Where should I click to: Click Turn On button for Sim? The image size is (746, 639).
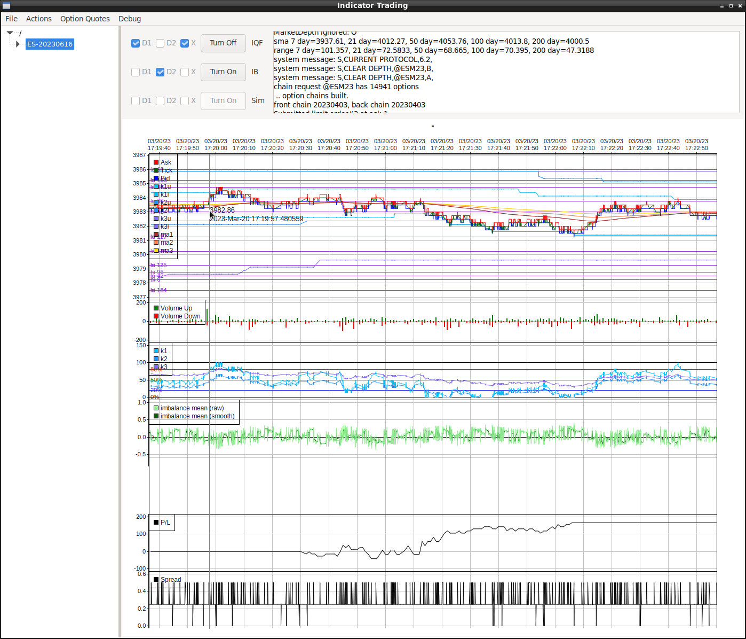(x=223, y=101)
